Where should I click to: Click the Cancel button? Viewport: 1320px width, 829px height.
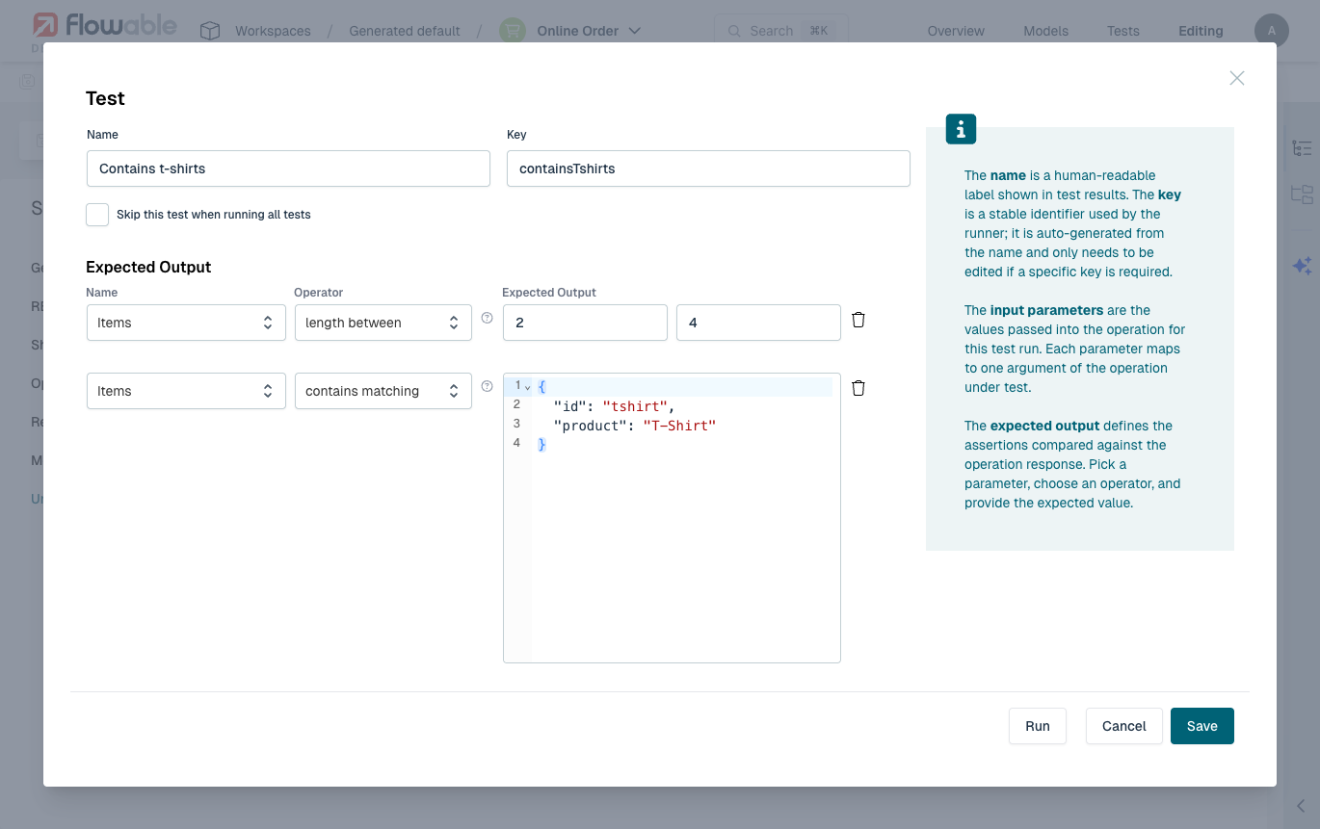pos(1123,726)
